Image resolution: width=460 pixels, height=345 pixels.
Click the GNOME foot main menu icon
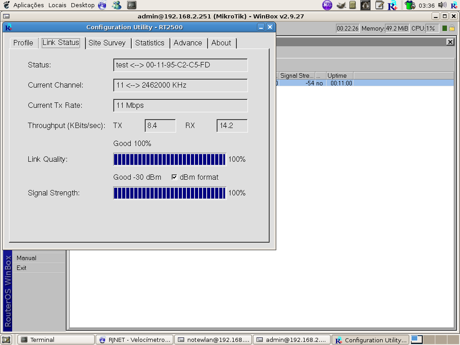click(x=6, y=5)
